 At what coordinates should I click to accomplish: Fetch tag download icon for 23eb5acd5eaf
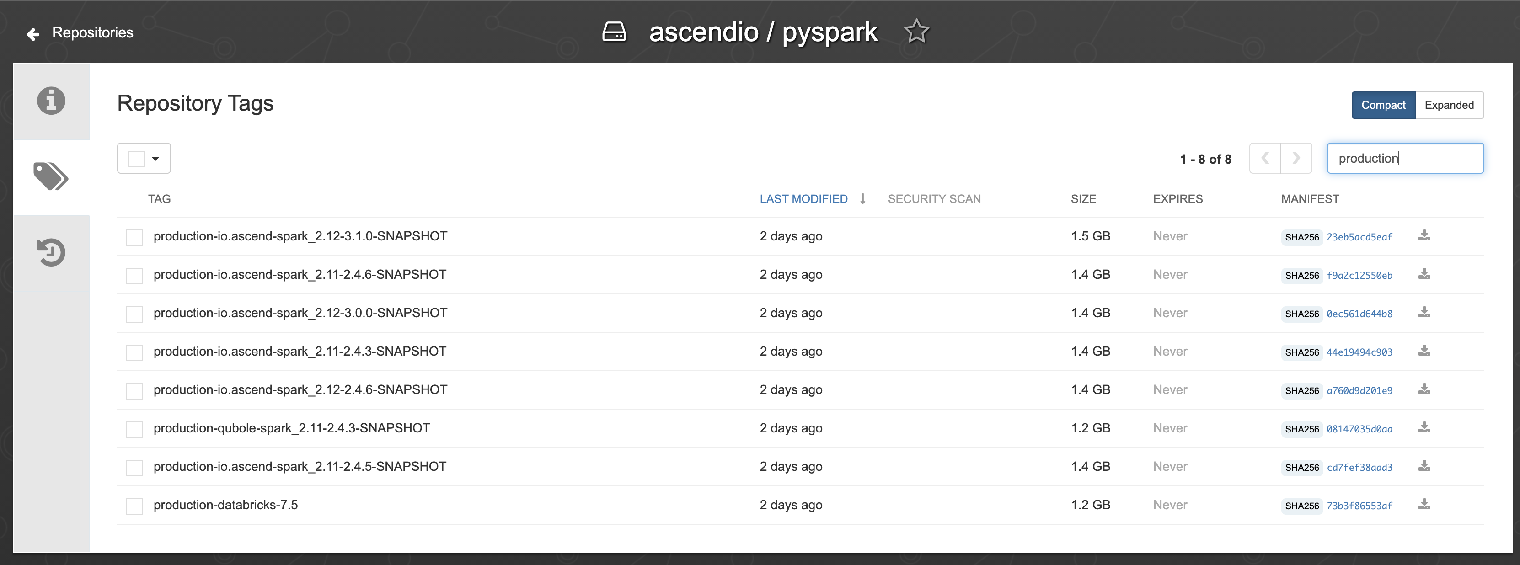pos(1424,236)
